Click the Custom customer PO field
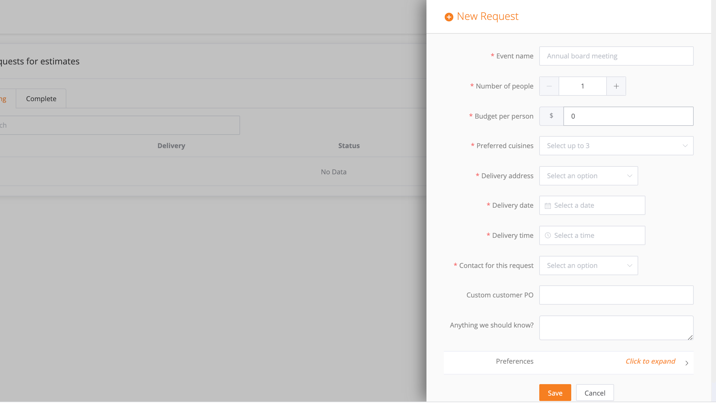The width and height of the screenshot is (716, 404). [x=616, y=295]
